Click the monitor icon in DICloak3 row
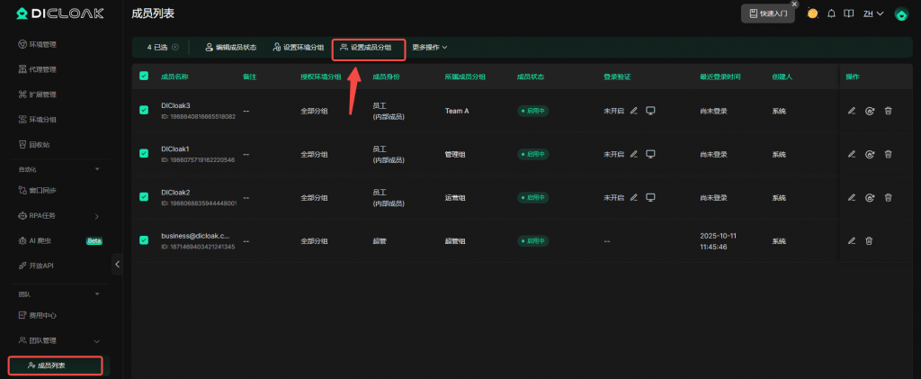Viewport: 921px width, 379px height. click(x=650, y=111)
